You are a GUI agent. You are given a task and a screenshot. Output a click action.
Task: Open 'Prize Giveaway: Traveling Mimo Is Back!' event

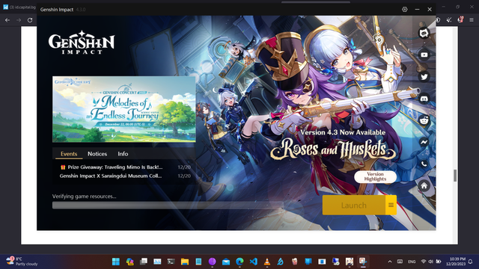click(x=125, y=167)
